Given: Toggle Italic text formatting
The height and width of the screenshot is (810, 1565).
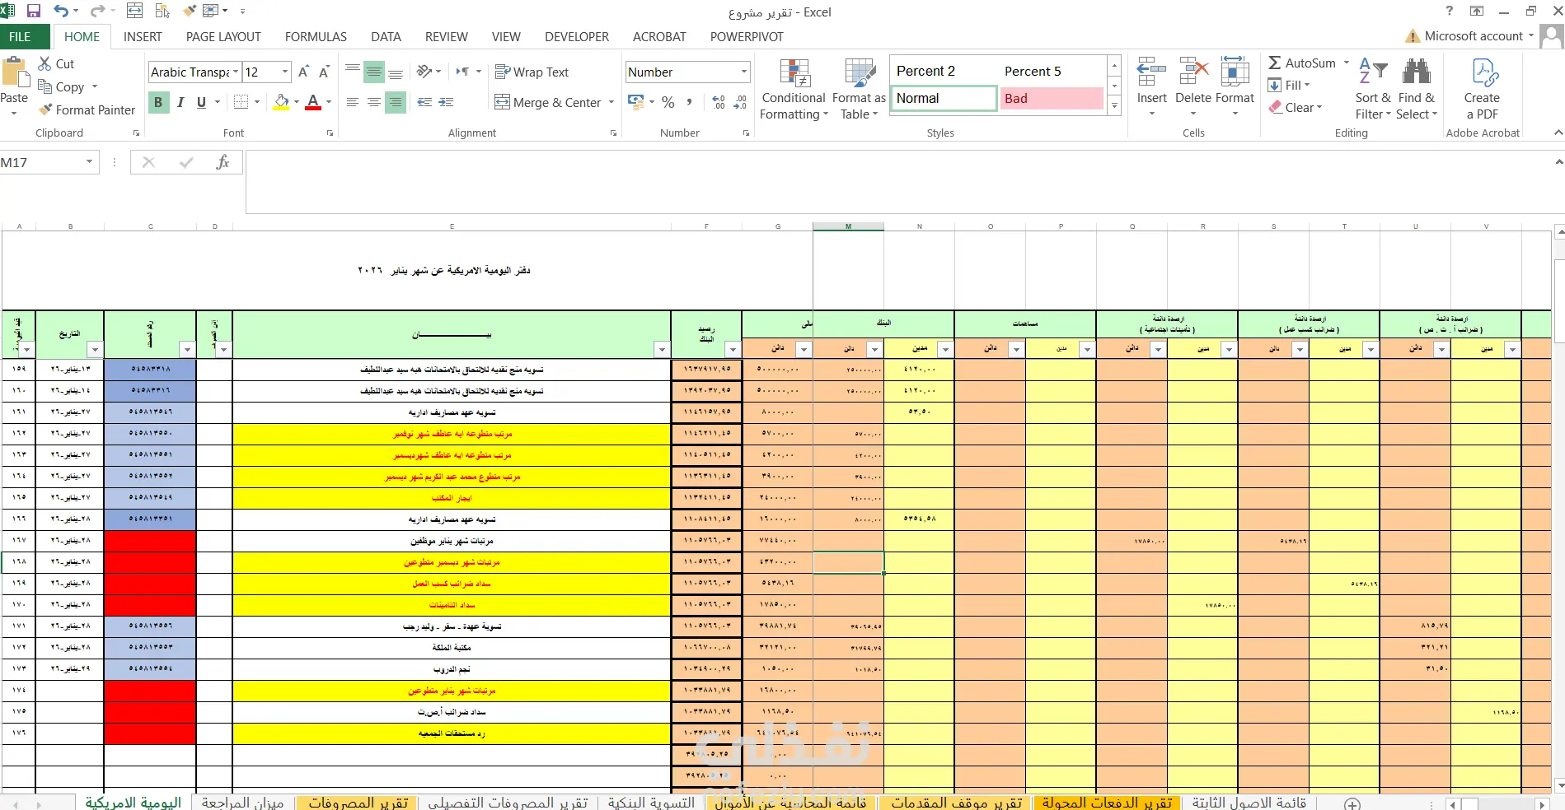Looking at the screenshot, I should coord(180,102).
